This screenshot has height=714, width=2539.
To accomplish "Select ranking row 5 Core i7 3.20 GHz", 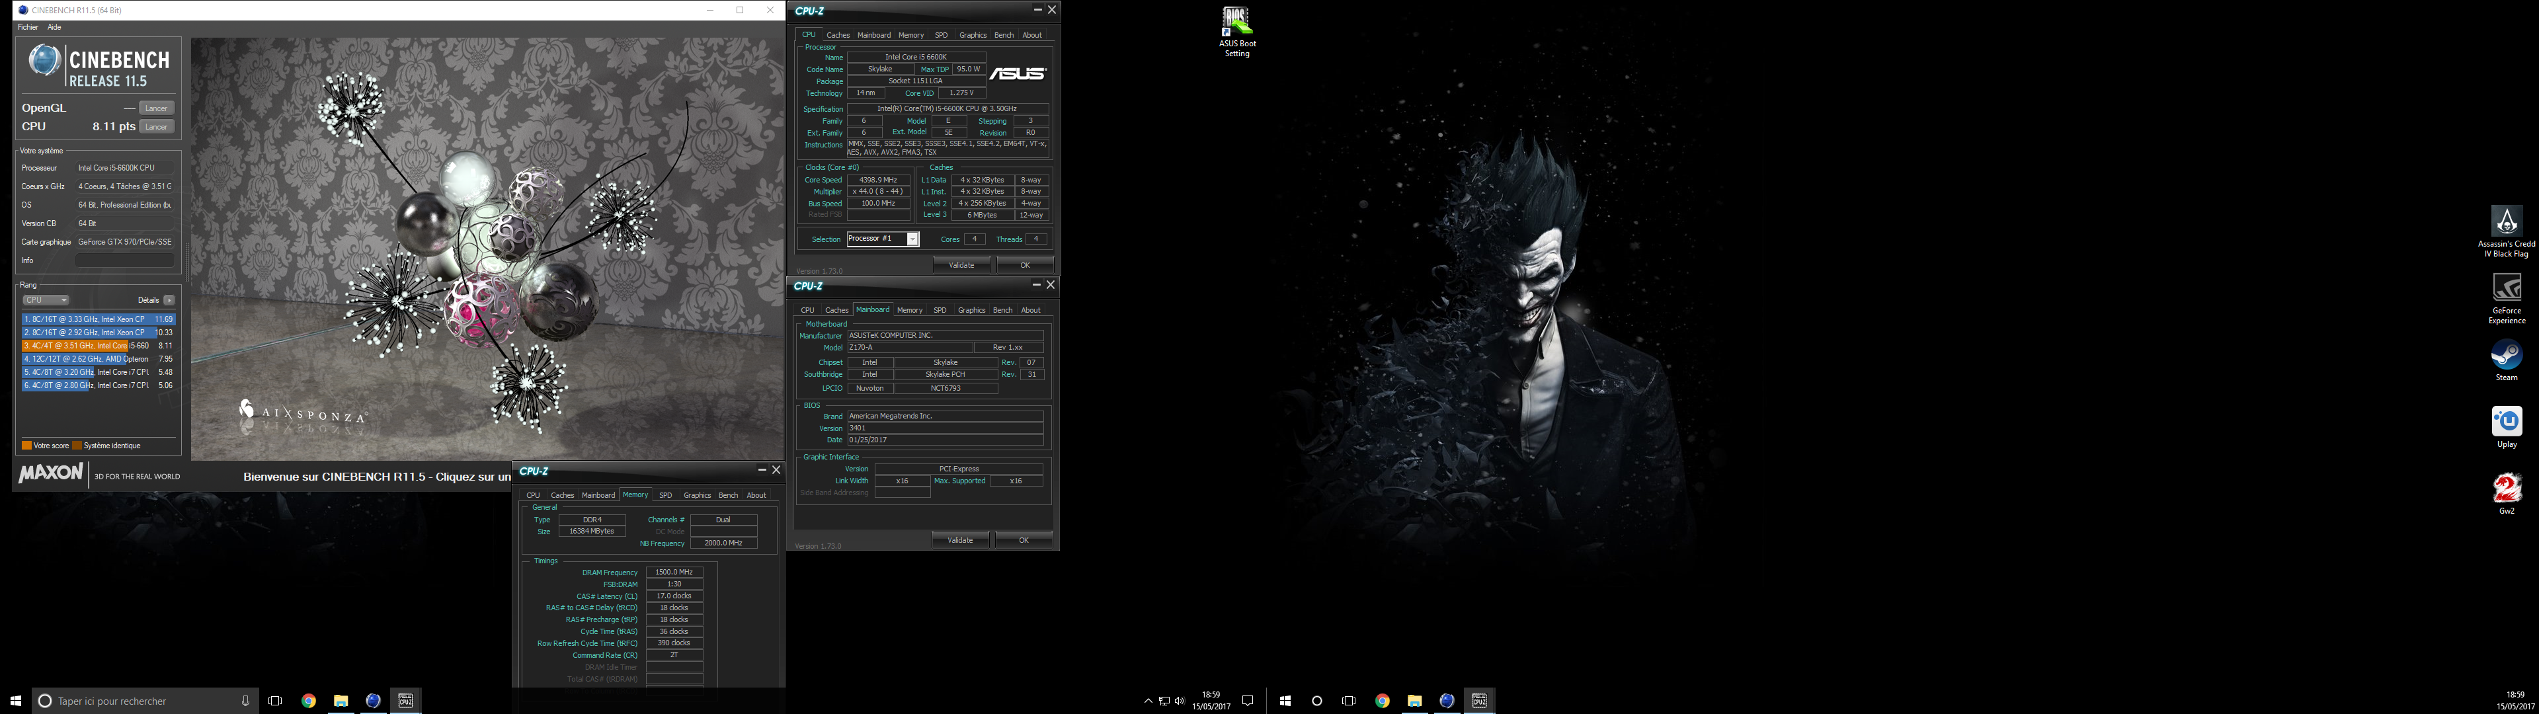I will click(x=98, y=373).
